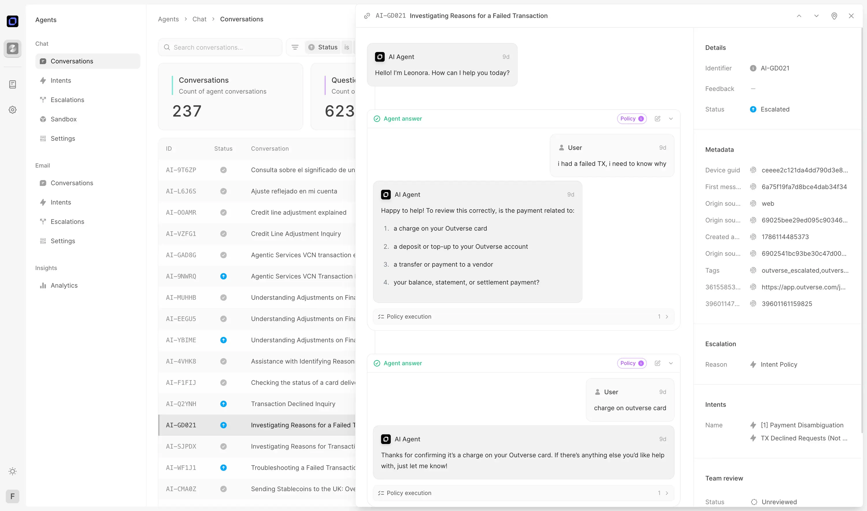The width and height of the screenshot is (867, 511).
Task: Open Chat Intents in sidebar
Action: 88,81
